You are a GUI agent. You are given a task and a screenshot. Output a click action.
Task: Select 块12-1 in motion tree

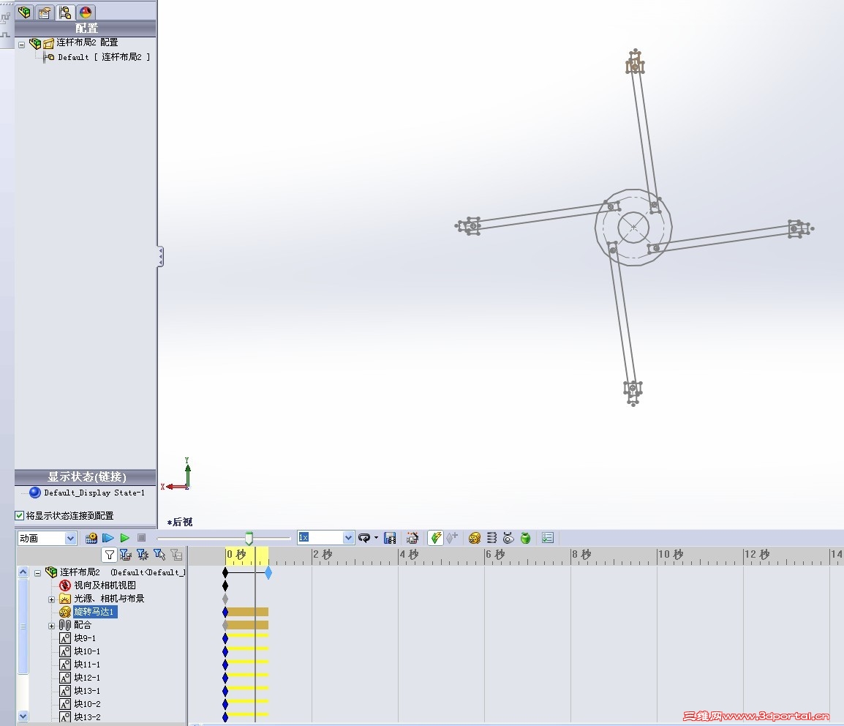[x=87, y=678]
